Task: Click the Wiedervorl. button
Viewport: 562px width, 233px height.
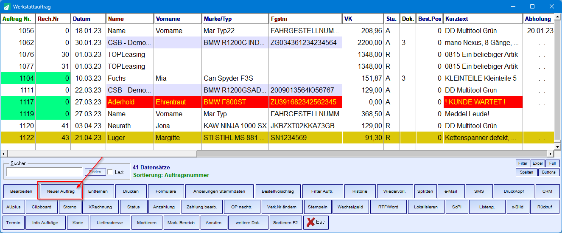Action: coord(395,191)
